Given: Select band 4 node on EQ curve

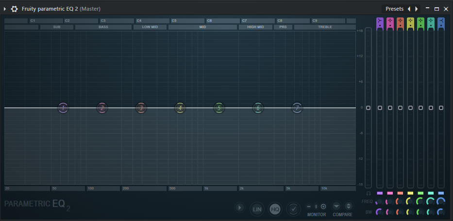Looking at the screenshot, I should [x=180, y=108].
